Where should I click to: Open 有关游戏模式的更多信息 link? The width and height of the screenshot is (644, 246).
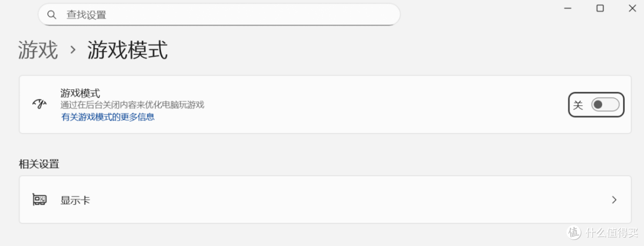[x=107, y=117]
